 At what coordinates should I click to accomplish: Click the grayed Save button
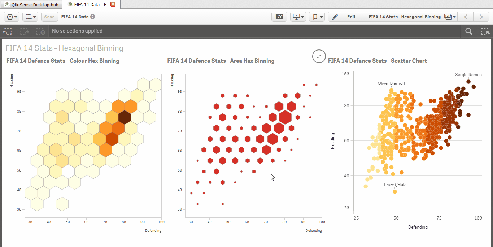[49, 17]
